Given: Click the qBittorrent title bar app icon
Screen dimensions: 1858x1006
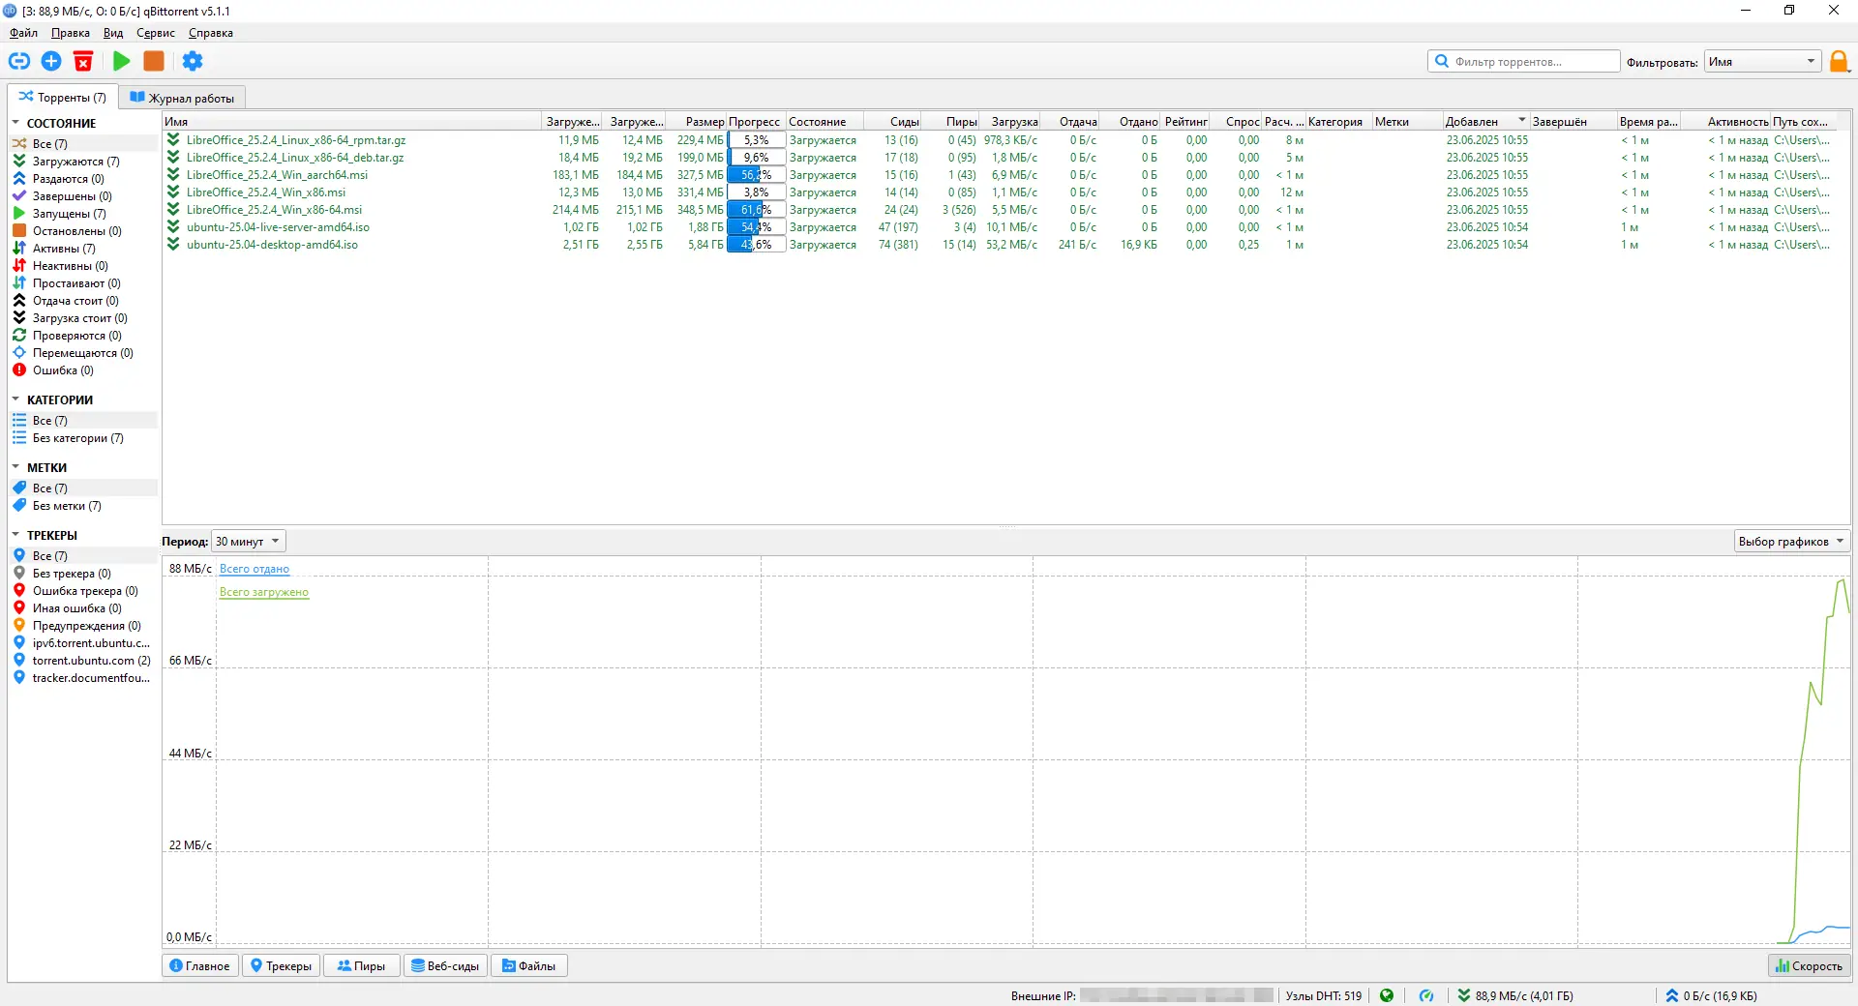Looking at the screenshot, I should click(11, 11).
